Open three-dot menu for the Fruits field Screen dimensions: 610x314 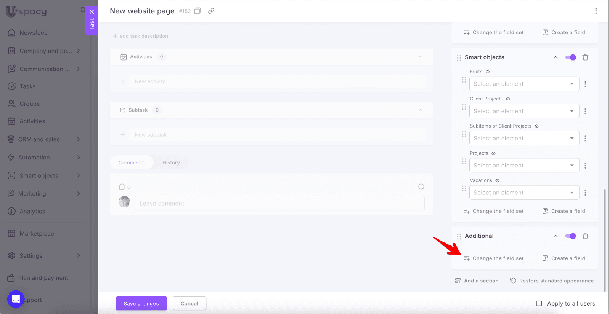point(585,84)
